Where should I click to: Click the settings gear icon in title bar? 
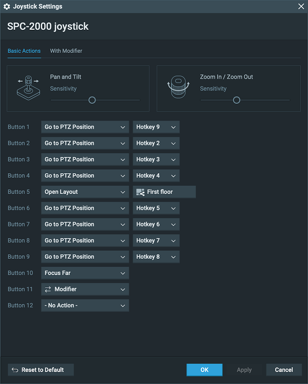(x=7, y=7)
